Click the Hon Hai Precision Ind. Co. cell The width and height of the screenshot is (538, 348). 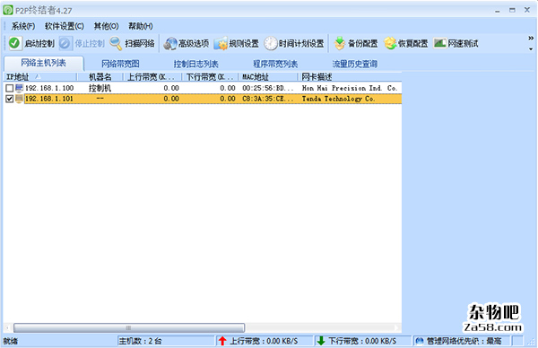(350, 88)
